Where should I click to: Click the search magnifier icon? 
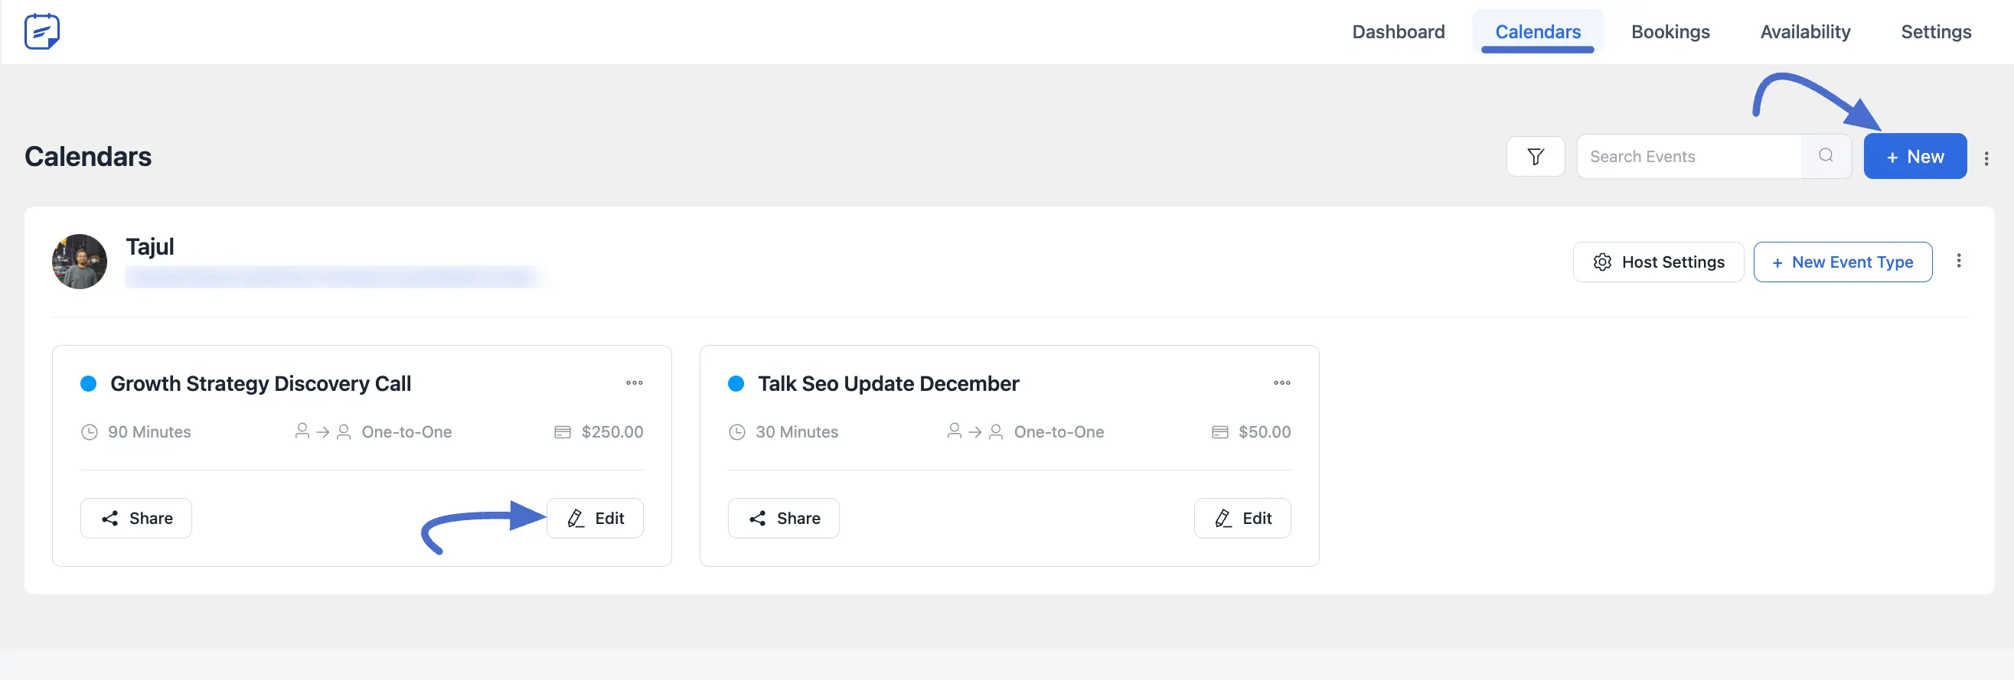click(x=1826, y=156)
